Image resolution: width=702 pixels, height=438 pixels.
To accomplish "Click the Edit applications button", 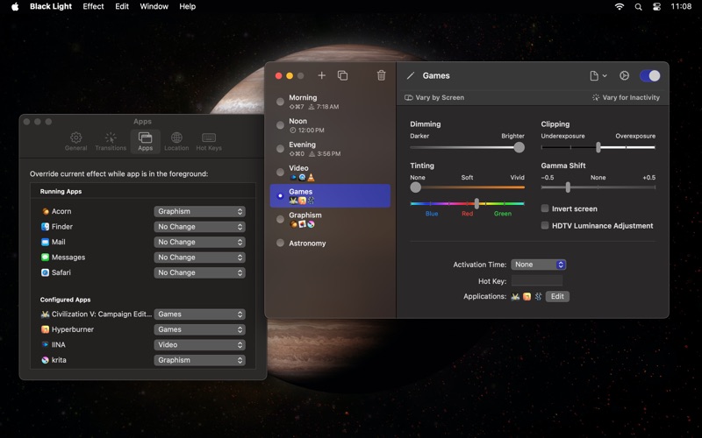I will (x=557, y=296).
